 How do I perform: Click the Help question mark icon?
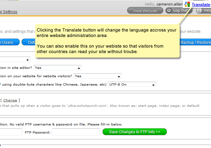199,11
